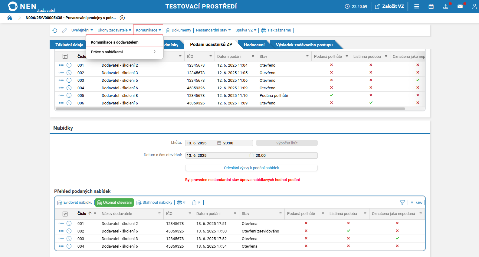Expand the Nestandardní stav dropdown
Viewport: 479px width, 257px height.
[213, 30]
